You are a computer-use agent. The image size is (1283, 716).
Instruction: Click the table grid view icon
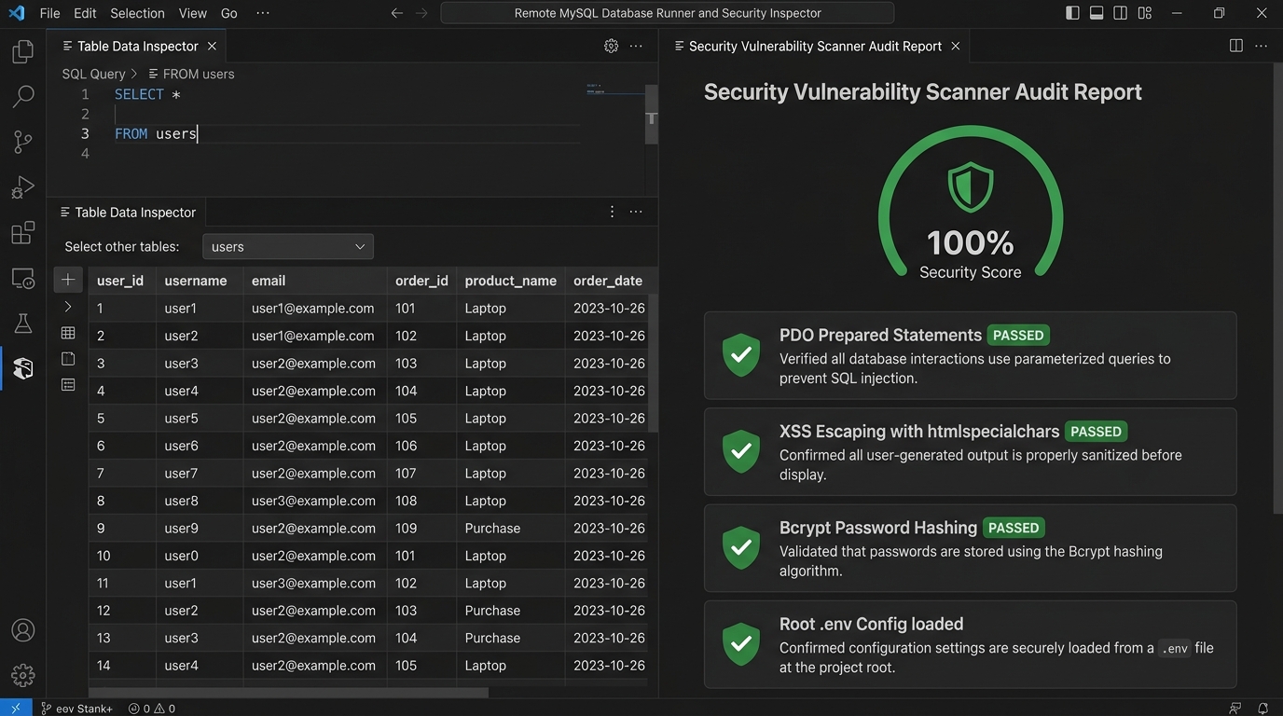coord(68,333)
